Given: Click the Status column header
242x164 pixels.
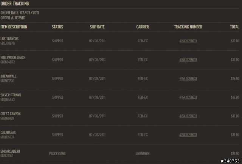Looking at the screenshot, I should coord(57,27).
